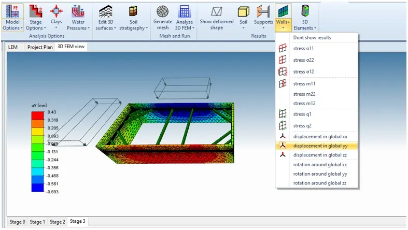Select the Stage 3 tab
The width and height of the screenshot is (408, 230).
[x=78, y=221]
